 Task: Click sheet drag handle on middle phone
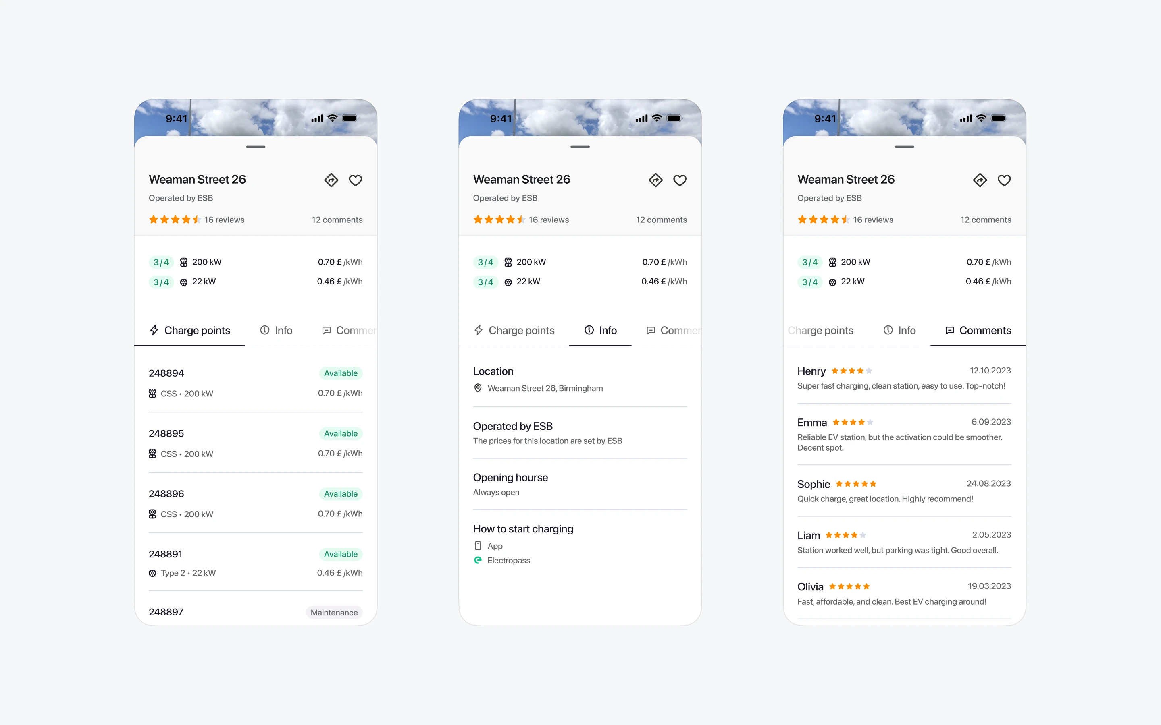pyautogui.click(x=580, y=147)
